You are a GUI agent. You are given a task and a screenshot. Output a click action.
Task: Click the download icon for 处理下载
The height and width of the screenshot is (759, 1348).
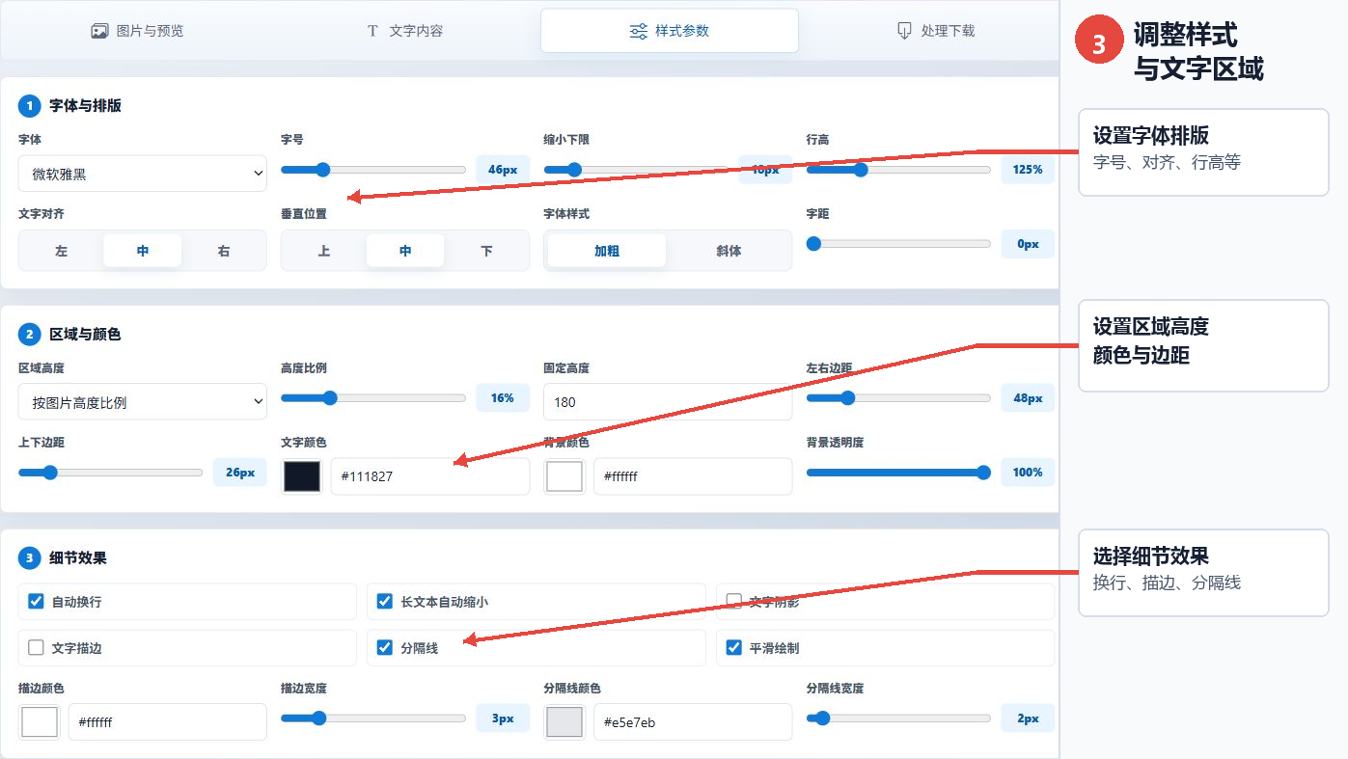(904, 31)
